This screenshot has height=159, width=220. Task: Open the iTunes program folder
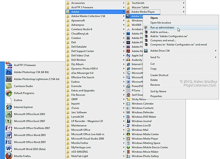(x=95, y=108)
